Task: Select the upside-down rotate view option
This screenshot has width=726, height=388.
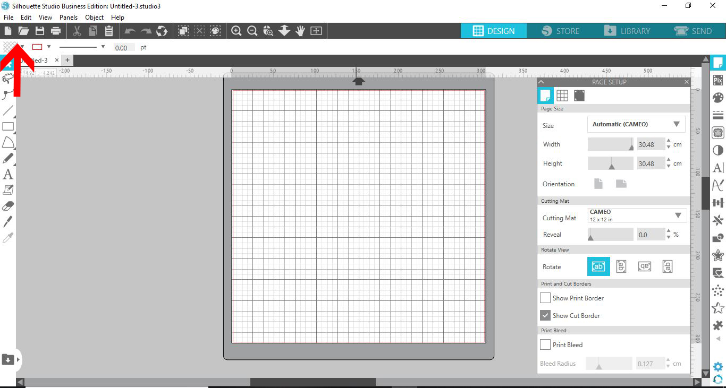Action: click(645, 266)
